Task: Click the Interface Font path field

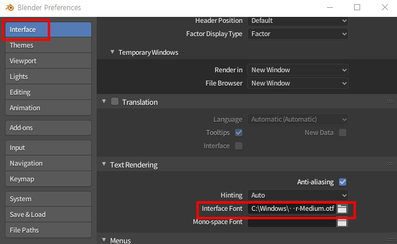Action: coord(292,208)
